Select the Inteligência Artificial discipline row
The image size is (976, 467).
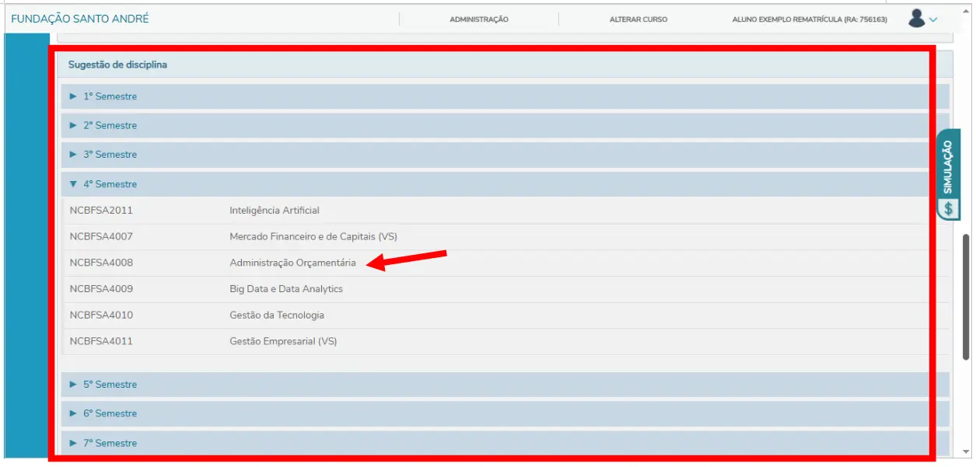tap(274, 211)
